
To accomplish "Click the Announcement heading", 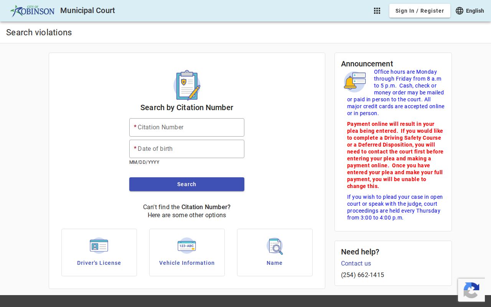I will (x=367, y=64).
